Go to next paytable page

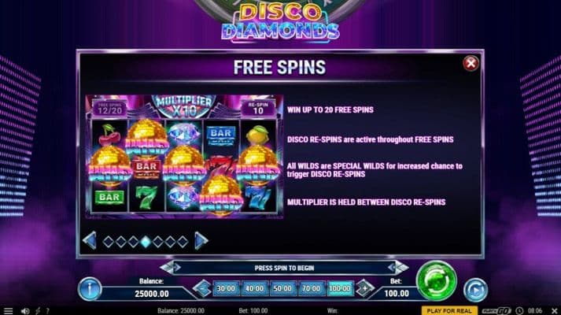coord(201,241)
